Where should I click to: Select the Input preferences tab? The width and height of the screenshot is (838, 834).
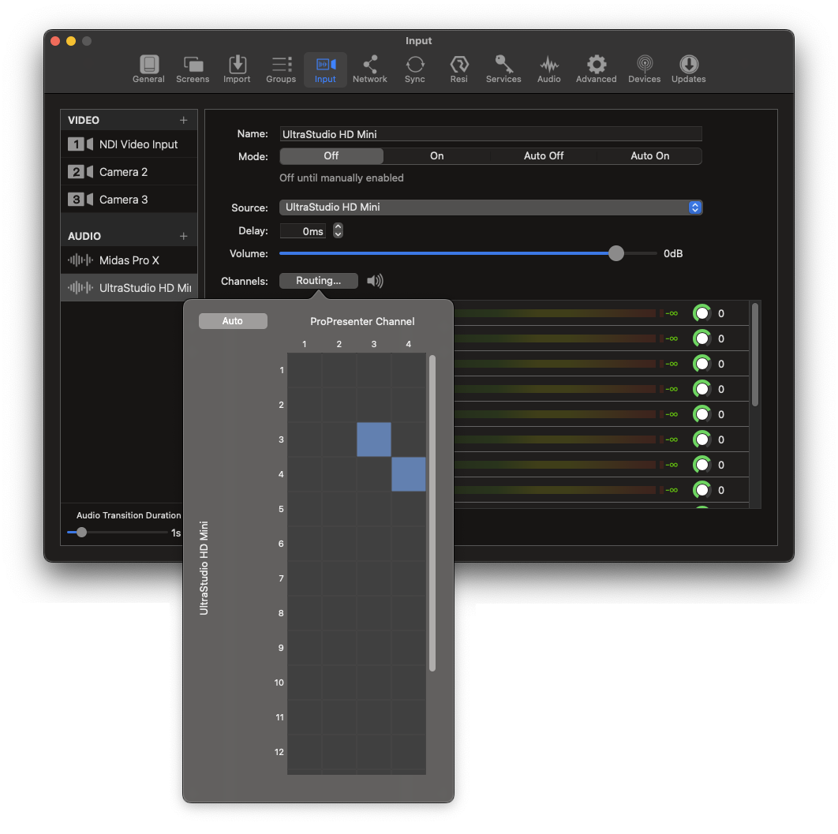click(x=325, y=69)
